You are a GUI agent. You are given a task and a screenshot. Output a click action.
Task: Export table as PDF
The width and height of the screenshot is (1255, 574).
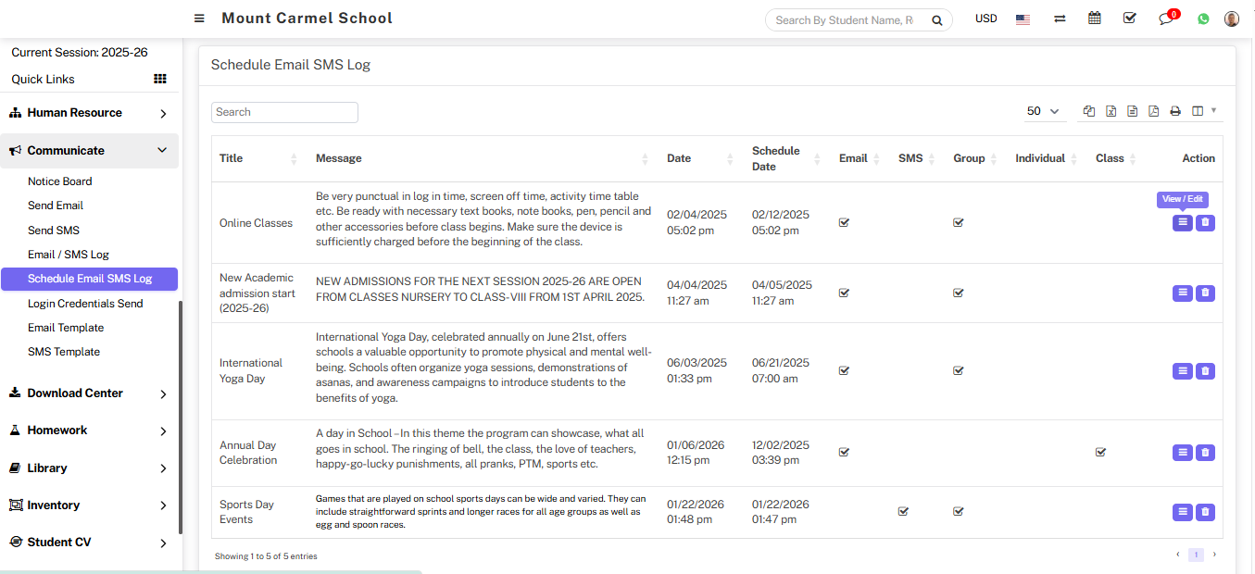click(1153, 111)
